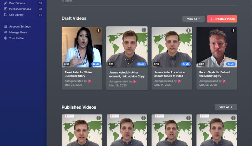Click pink logo on Mar. 14 card
The width and height of the screenshot is (252, 146).
pos(180,81)
